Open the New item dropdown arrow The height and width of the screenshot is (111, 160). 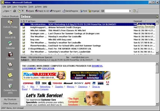click(x=11, y=11)
